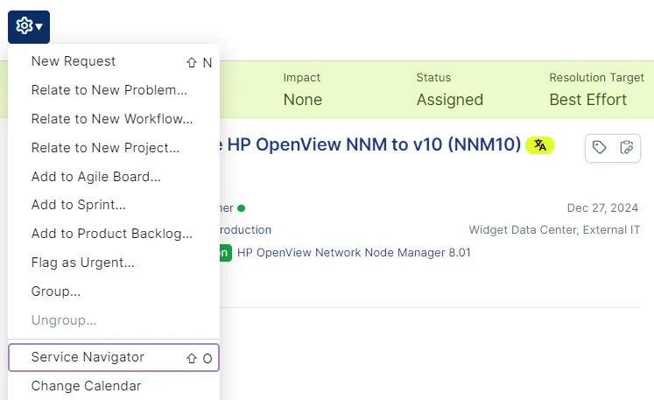
Task: Click Widget Data Center, External IT text
Action: tap(554, 230)
